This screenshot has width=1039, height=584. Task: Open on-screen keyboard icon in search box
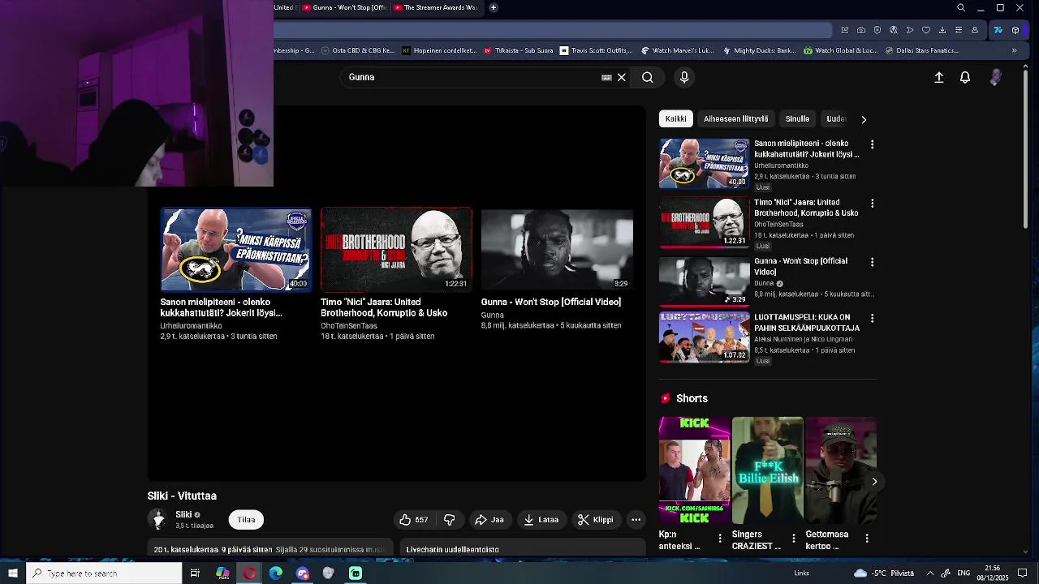pos(606,77)
